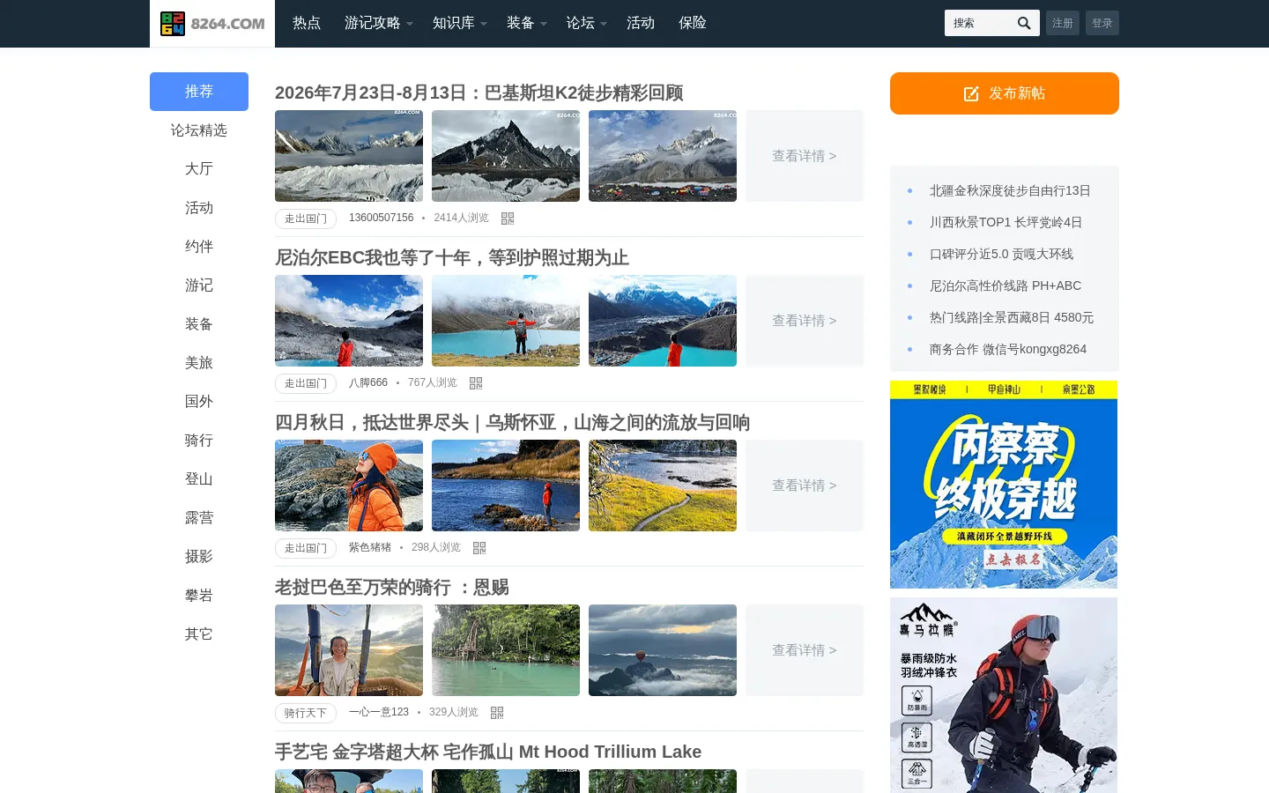Screen dimensions: 1269x793
Task: Select 活动 in the left sidebar
Action: click(199, 208)
